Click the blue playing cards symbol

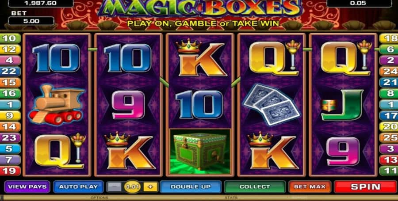point(272,105)
